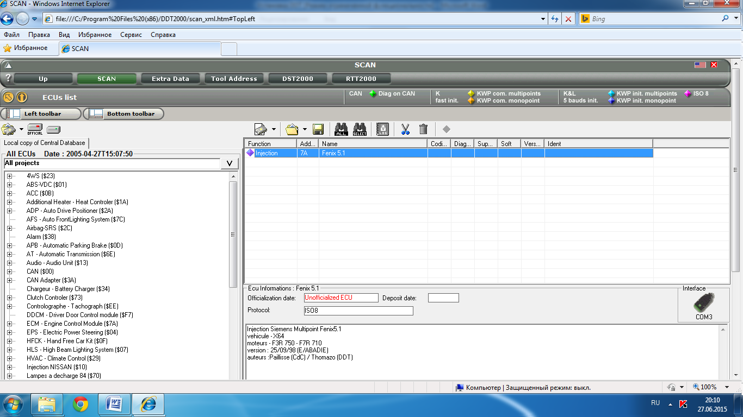The height and width of the screenshot is (417, 743).
Task: Click the white triangle above help icon
Action: click(x=8, y=65)
